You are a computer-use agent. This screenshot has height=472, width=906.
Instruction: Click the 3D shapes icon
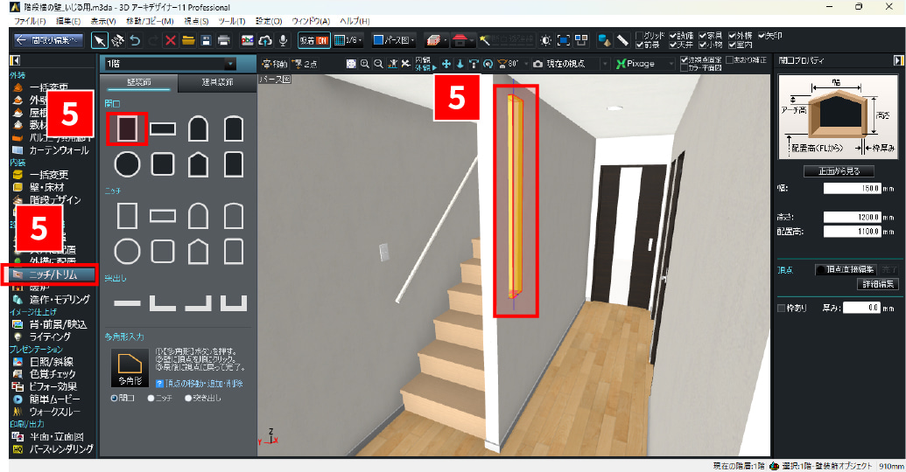[x=604, y=40]
